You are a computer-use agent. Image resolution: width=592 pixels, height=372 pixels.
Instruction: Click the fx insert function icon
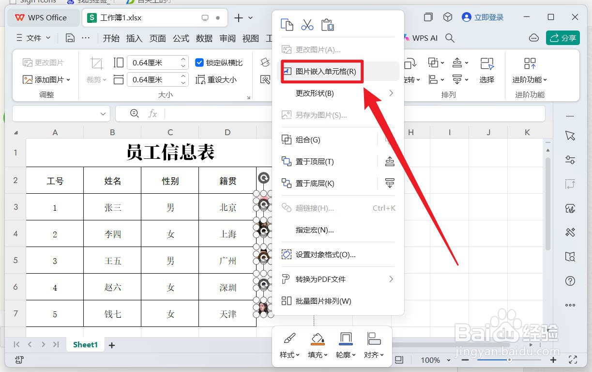coord(152,113)
